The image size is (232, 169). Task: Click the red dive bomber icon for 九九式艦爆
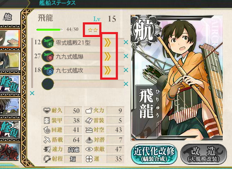[48, 56]
